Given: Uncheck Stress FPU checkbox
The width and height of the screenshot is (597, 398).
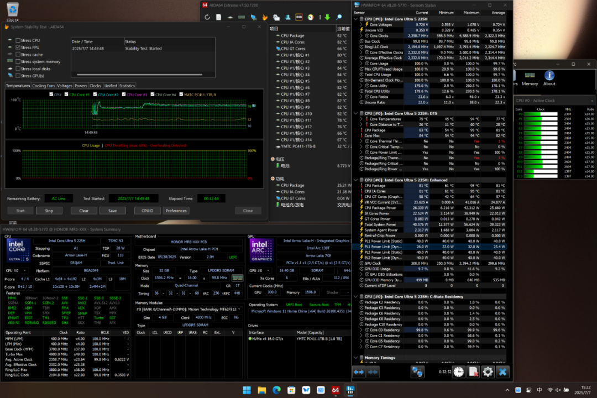Looking at the screenshot, I should 18,48.
